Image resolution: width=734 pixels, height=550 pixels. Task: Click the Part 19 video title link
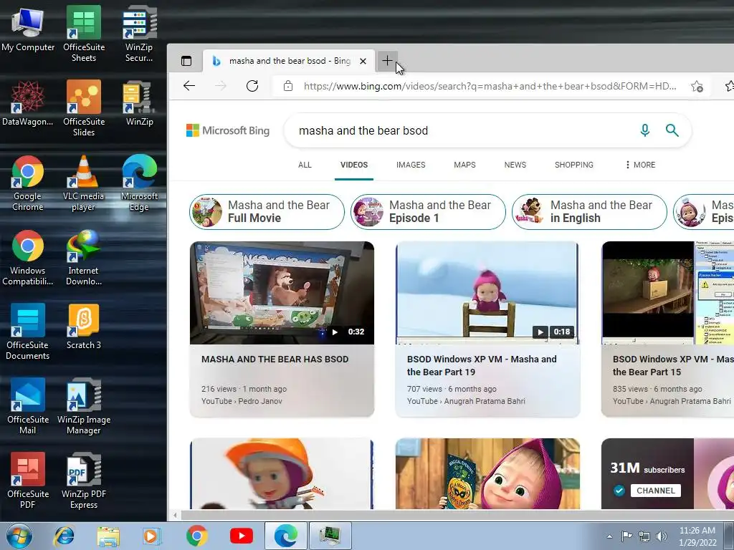pos(482,365)
